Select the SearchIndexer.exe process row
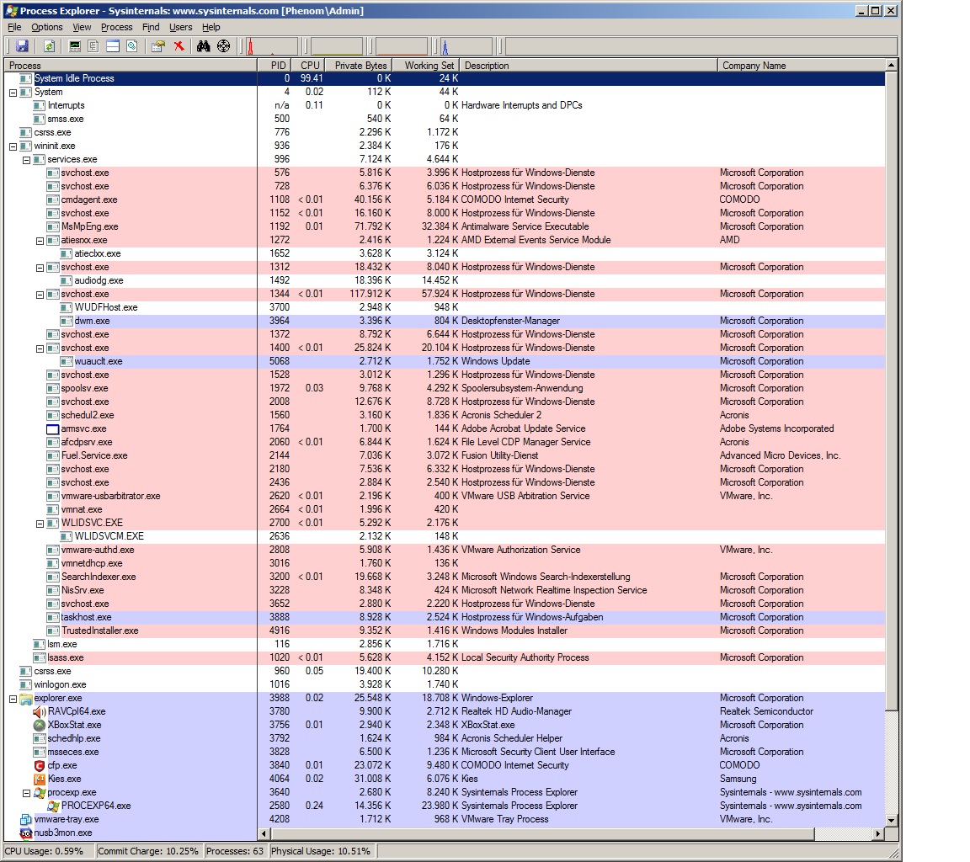970x862 pixels. point(445,577)
